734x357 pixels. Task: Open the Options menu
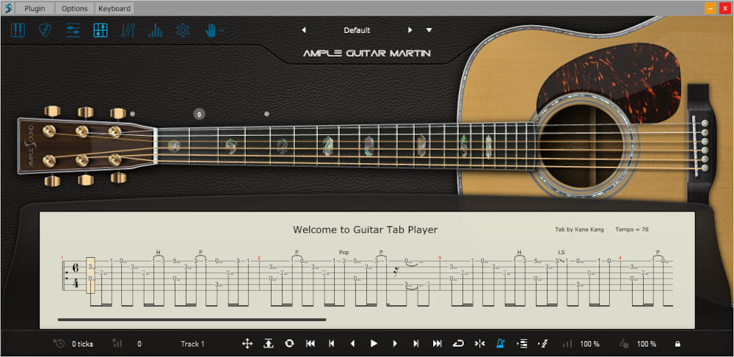pyautogui.click(x=74, y=8)
